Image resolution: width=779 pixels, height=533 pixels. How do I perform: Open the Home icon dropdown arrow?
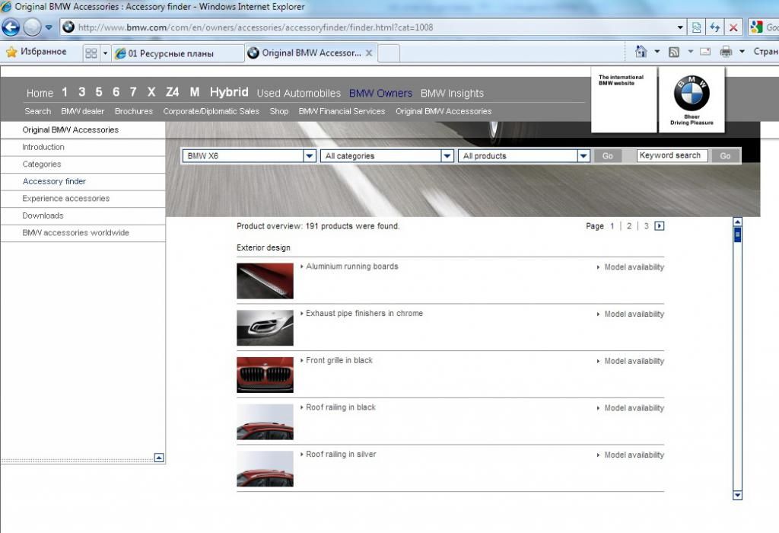[x=657, y=51]
